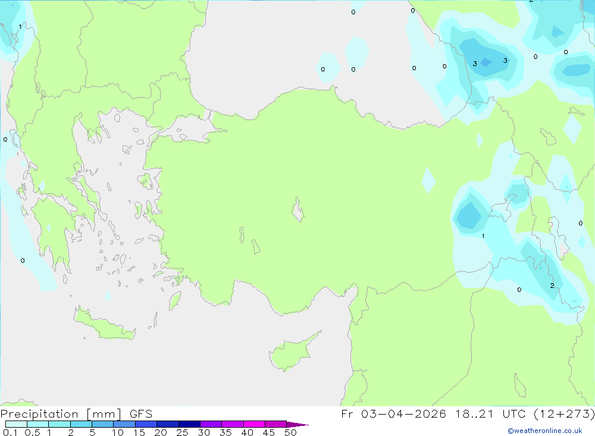Click the 0.1–0.5 mm palest cyan legend swatch
This screenshot has height=436, width=595.
(x=16, y=424)
